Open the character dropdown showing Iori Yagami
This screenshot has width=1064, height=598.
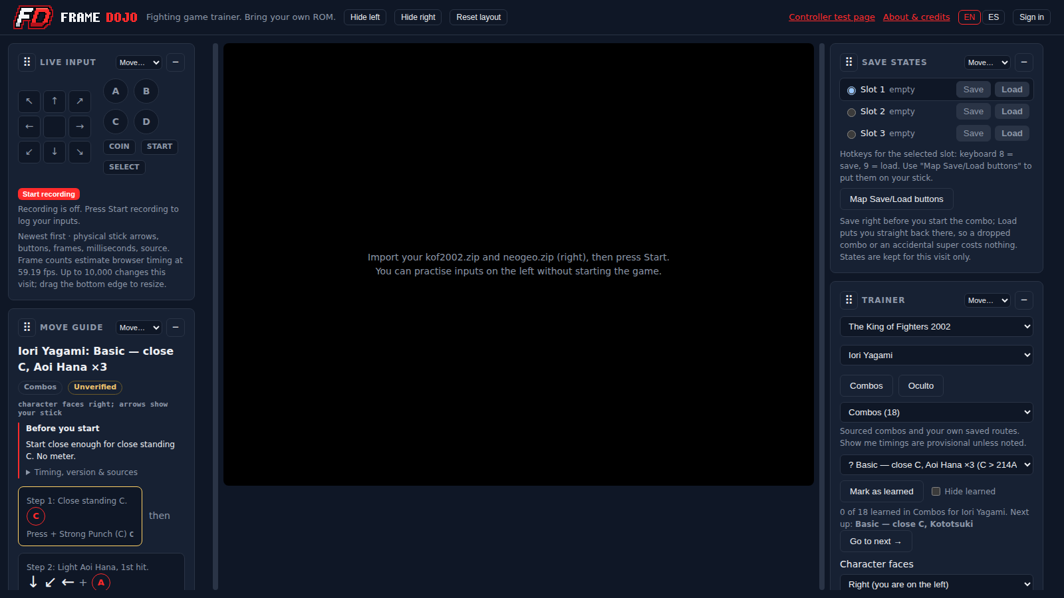point(936,355)
